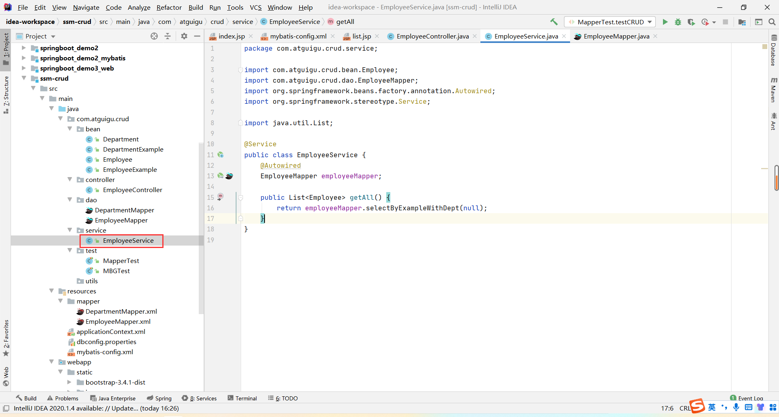This screenshot has height=417, width=779.
Task: Switch to EmployeeController.java tab
Action: [x=433, y=36]
